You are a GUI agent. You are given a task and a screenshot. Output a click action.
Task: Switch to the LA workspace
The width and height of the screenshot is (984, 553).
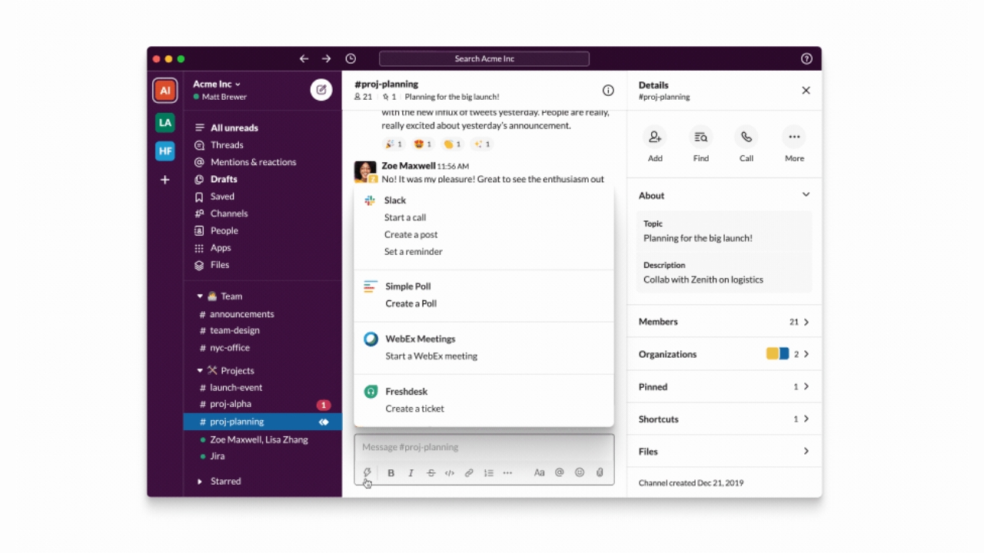165,122
